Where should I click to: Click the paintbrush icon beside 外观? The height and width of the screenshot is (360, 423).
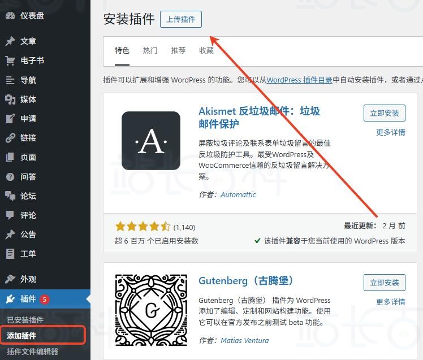click(10, 279)
